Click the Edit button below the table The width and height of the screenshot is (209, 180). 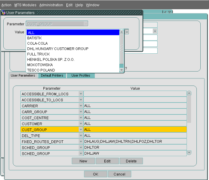coord(107,161)
